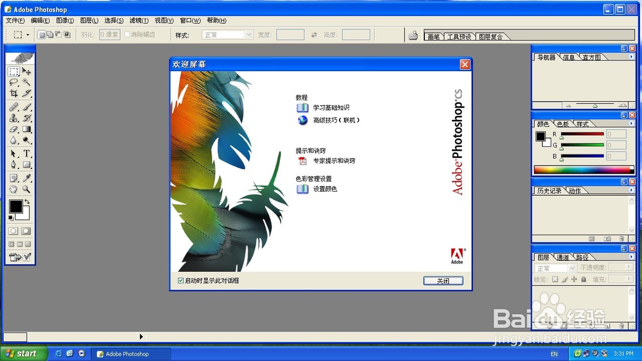The height and width of the screenshot is (361, 642).
Task: Open the tool preset picker arrow
Action: coord(28,35)
